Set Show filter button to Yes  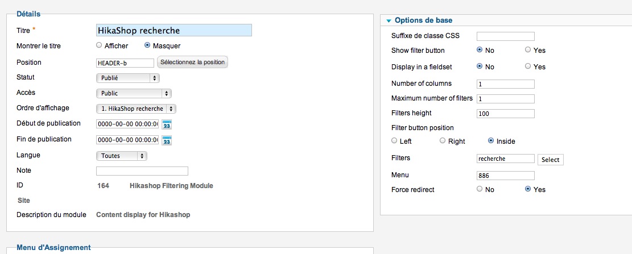(528, 50)
